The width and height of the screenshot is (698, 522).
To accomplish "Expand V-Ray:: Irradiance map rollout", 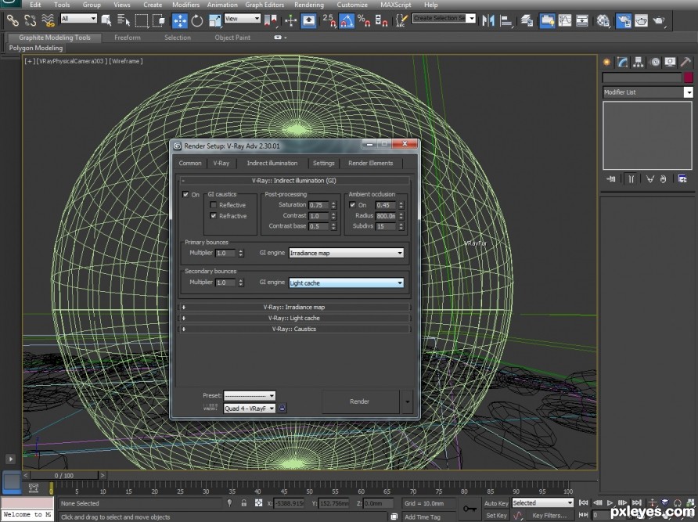I will pos(293,307).
